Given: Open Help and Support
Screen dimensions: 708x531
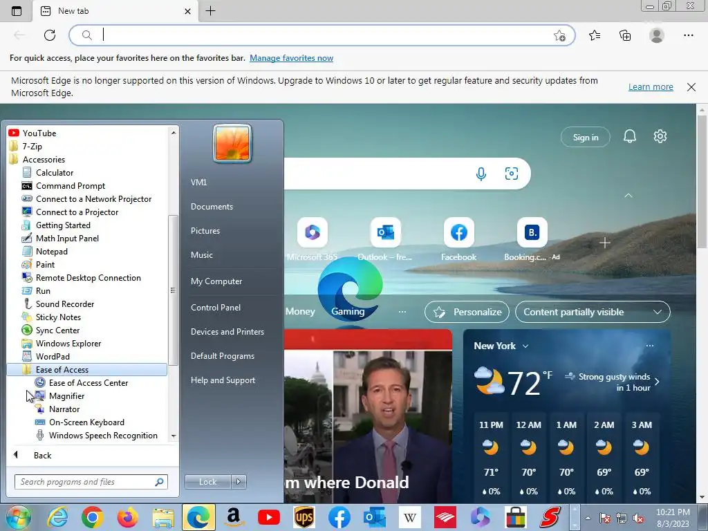Looking at the screenshot, I should 223,380.
